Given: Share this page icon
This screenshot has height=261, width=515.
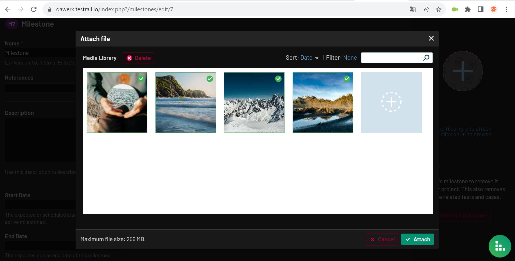Looking at the screenshot, I should pyautogui.click(x=425, y=9).
